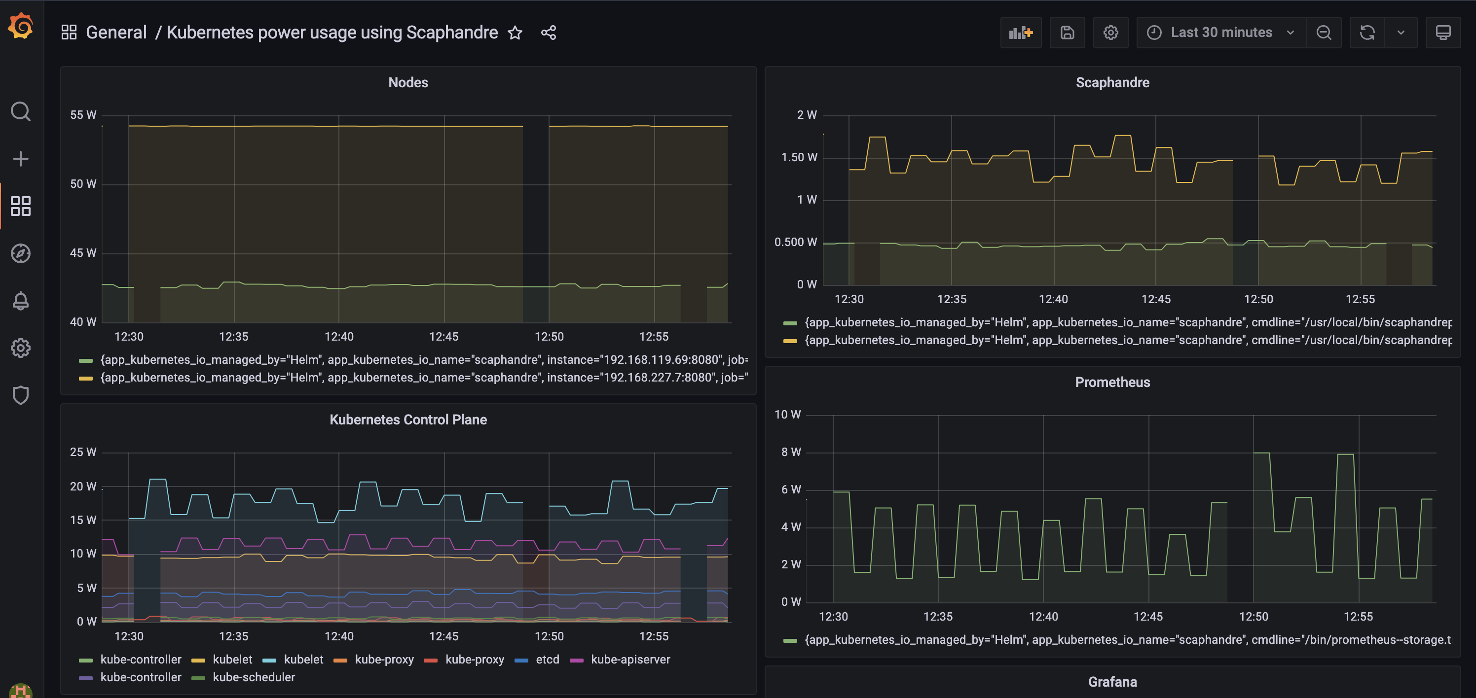The image size is (1476, 698).
Task: Click the dashboard grid icon beside General
Action: pyautogui.click(x=69, y=32)
